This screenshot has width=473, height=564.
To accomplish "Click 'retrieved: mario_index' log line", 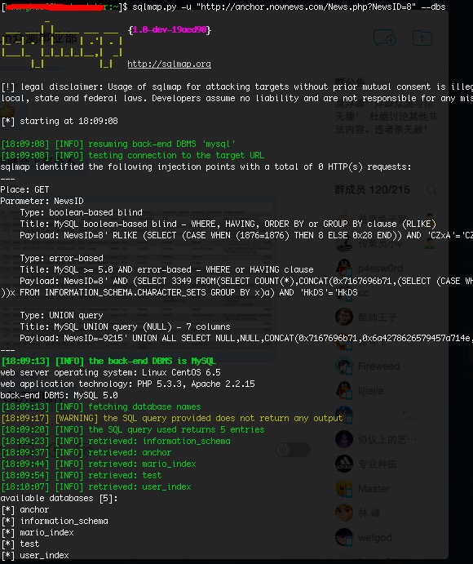I will coord(99,464).
